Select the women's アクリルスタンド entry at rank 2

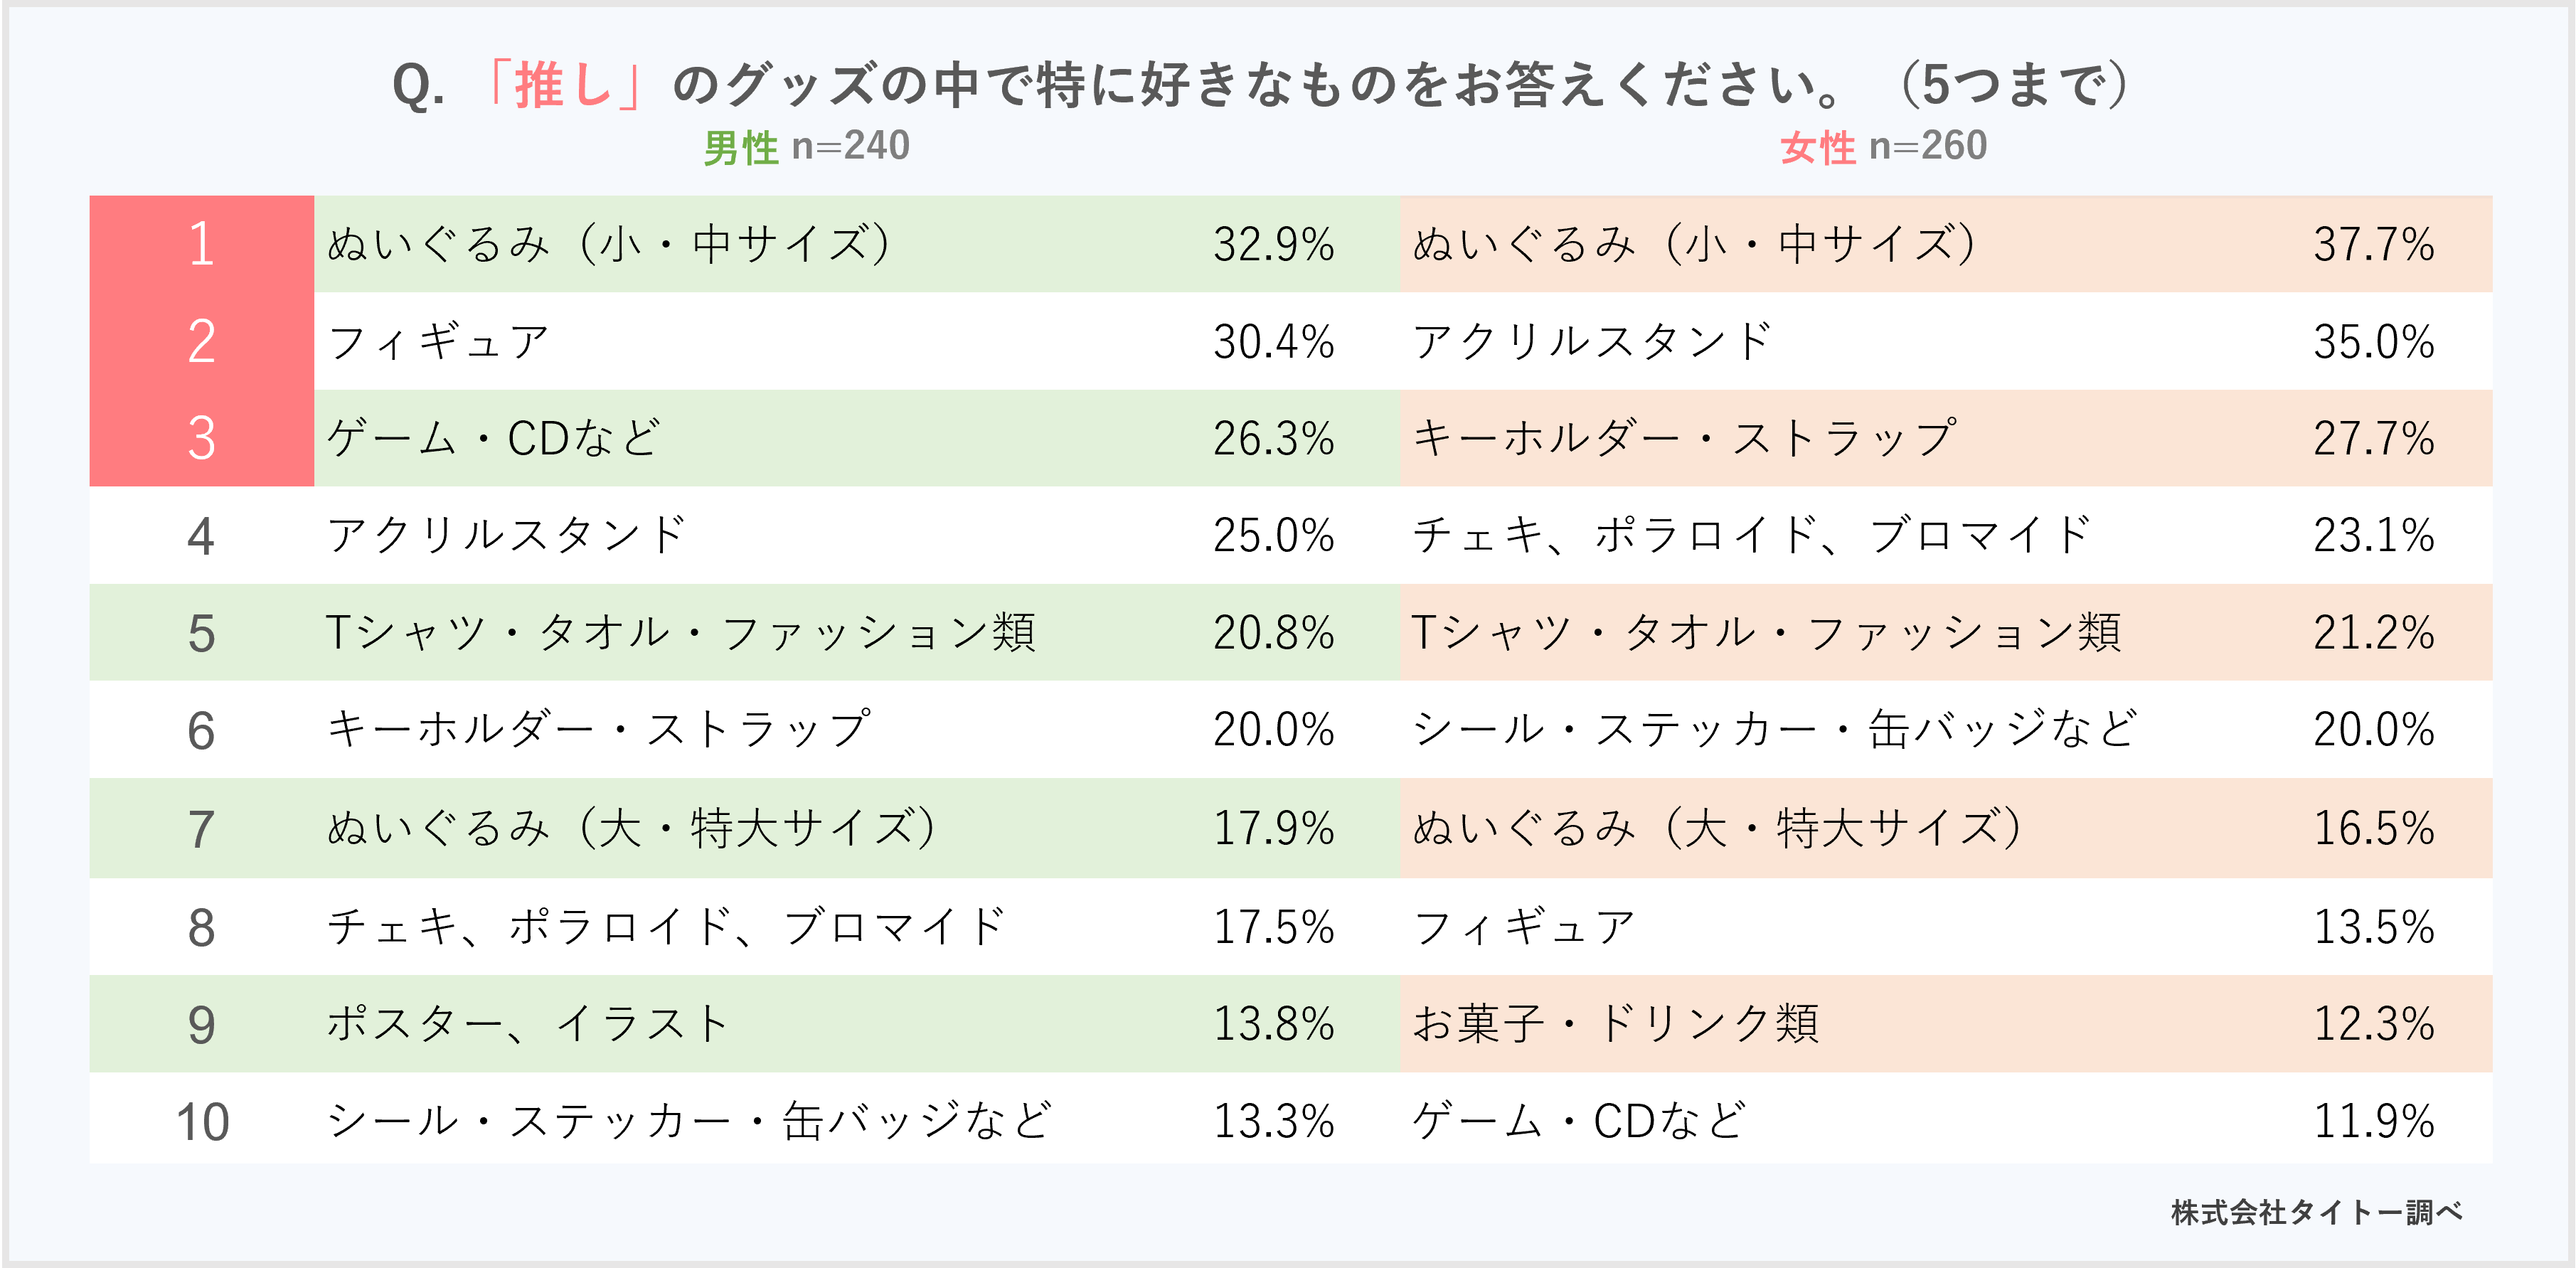click(x=1592, y=342)
